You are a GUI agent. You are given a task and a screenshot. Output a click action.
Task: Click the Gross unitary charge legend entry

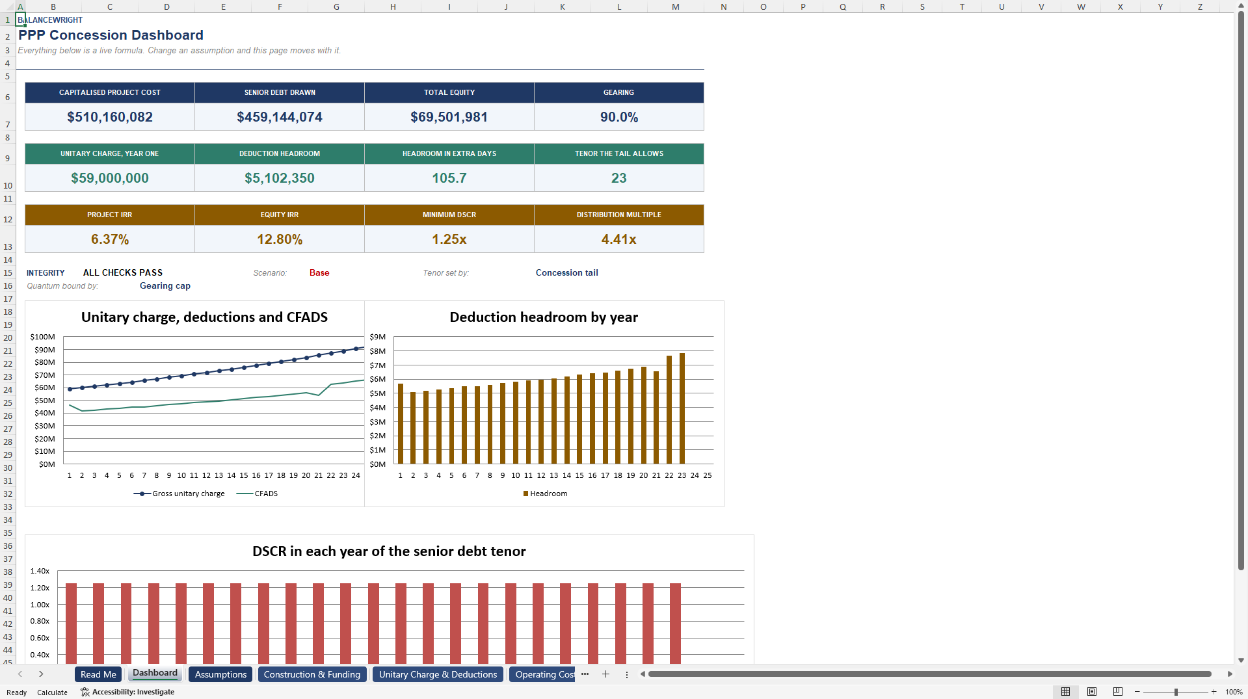point(179,494)
